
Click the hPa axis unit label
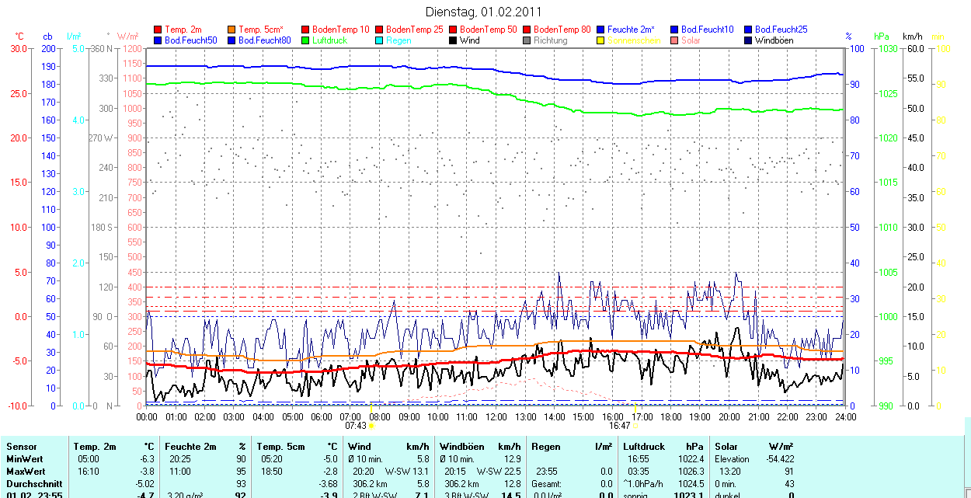point(881,37)
